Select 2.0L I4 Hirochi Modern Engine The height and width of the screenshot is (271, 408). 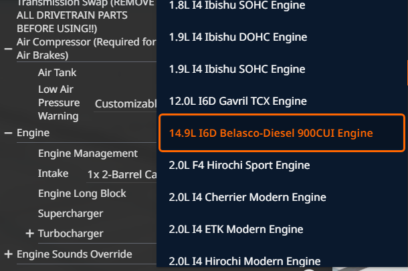[x=244, y=260]
